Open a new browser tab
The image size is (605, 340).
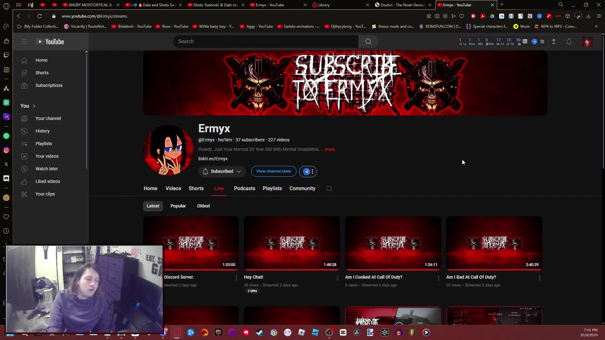tap(501, 5)
